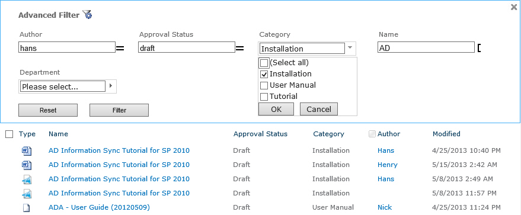Sort list by Category column header
The width and height of the screenshot is (521, 215).
pos(328,134)
